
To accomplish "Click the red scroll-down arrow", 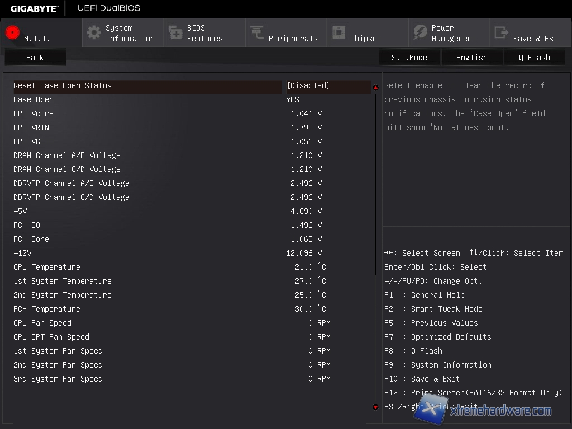I will 375,407.
